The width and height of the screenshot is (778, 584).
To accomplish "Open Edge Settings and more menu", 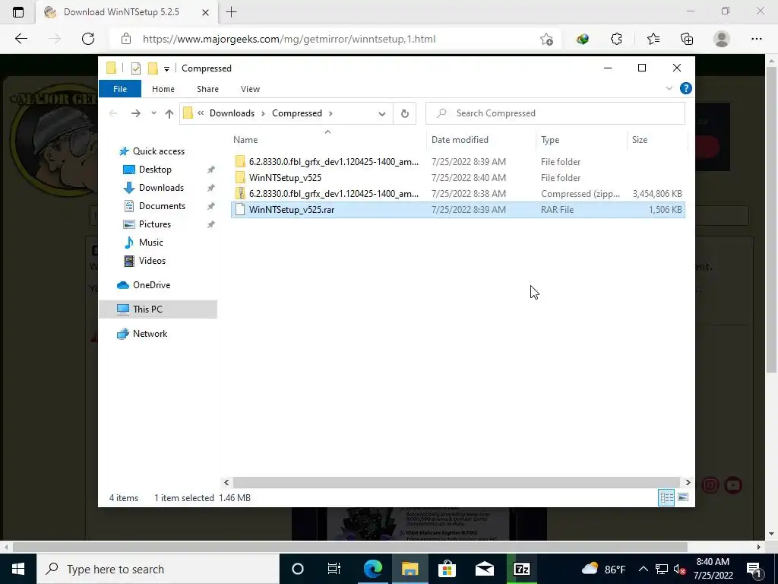I will point(756,39).
